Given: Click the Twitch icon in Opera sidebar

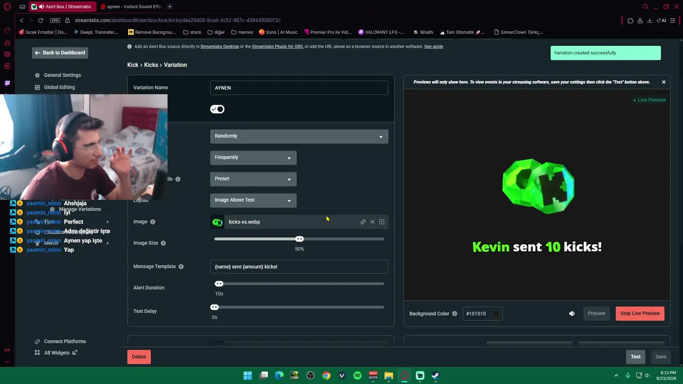Looking at the screenshot, I should point(7,83).
